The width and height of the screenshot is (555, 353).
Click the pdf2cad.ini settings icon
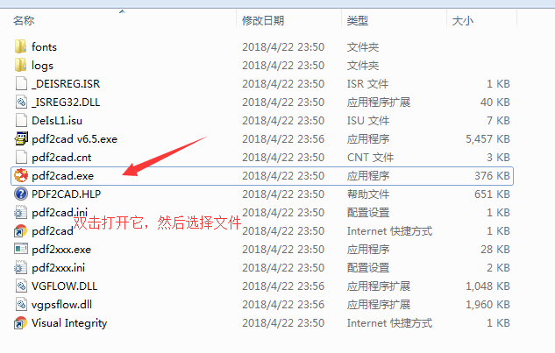click(x=20, y=212)
